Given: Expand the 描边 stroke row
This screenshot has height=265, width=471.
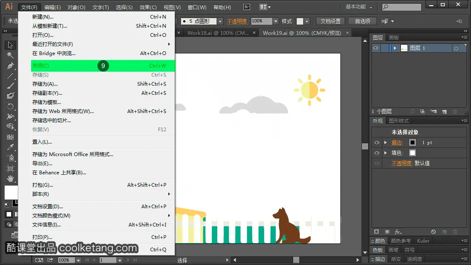Looking at the screenshot, I should tap(386, 142).
